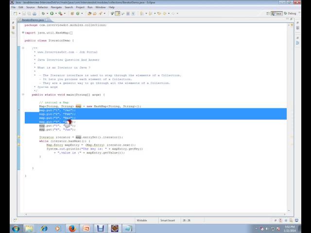
Task: Click the warning marker beside Iterator line
Action: (19, 137)
